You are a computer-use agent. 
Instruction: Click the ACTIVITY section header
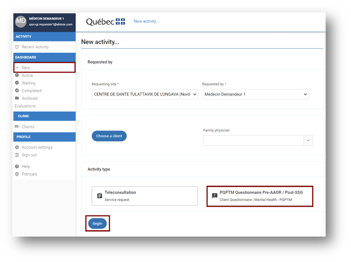click(x=45, y=36)
